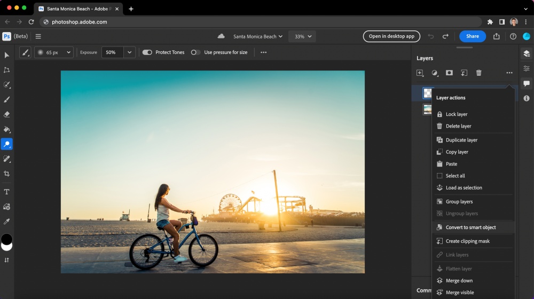Choose Duplicate layer from Layer actions
This screenshot has width=534, height=299.
[x=461, y=140]
